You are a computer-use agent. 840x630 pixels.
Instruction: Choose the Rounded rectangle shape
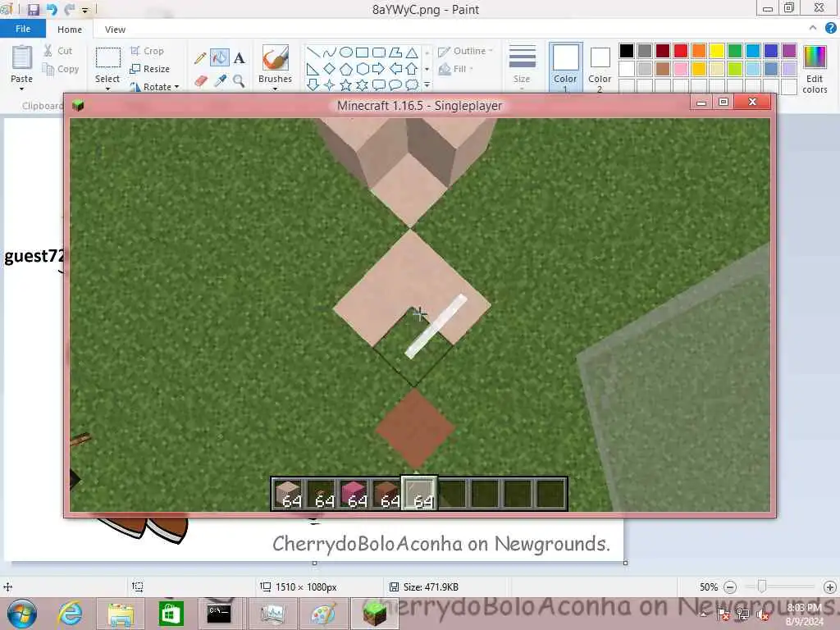(379, 52)
